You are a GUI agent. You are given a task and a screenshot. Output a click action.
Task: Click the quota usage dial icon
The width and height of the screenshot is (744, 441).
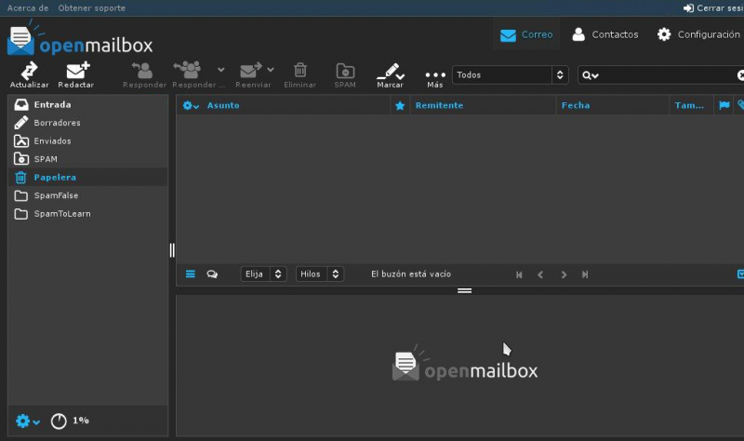pyautogui.click(x=59, y=421)
